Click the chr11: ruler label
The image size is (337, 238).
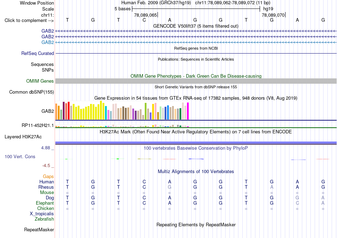click(48, 15)
